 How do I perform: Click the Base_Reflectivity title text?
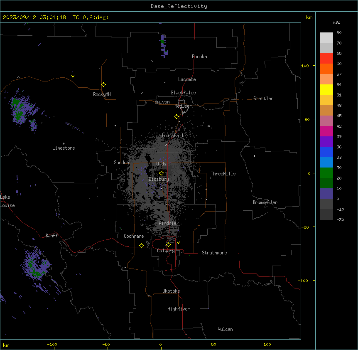tap(179, 6)
